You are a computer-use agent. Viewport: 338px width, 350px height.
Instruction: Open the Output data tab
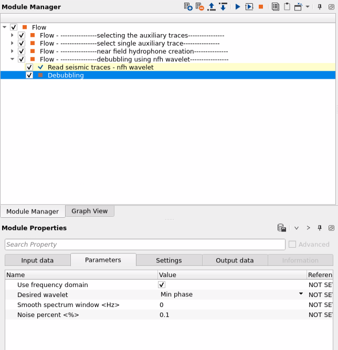click(235, 260)
